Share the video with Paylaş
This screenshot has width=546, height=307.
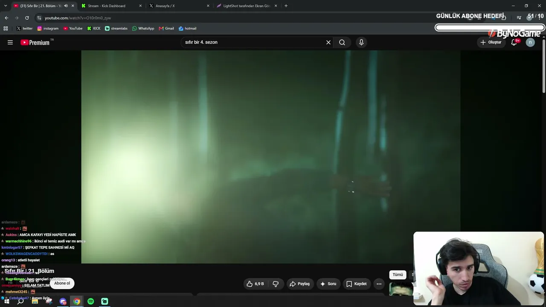click(x=299, y=284)
